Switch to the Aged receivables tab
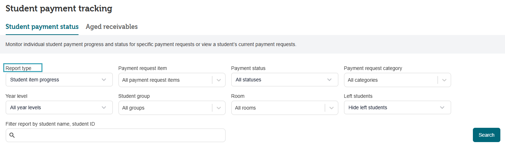The height and width of the screenshot is (151, 505). point(112,27)
